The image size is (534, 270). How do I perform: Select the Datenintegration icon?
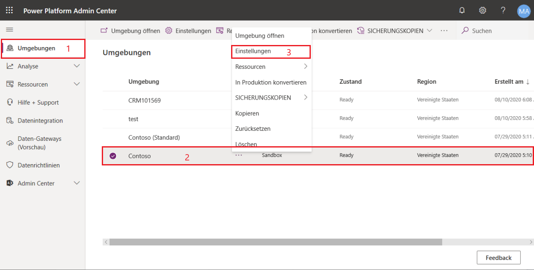click(10, 120)
